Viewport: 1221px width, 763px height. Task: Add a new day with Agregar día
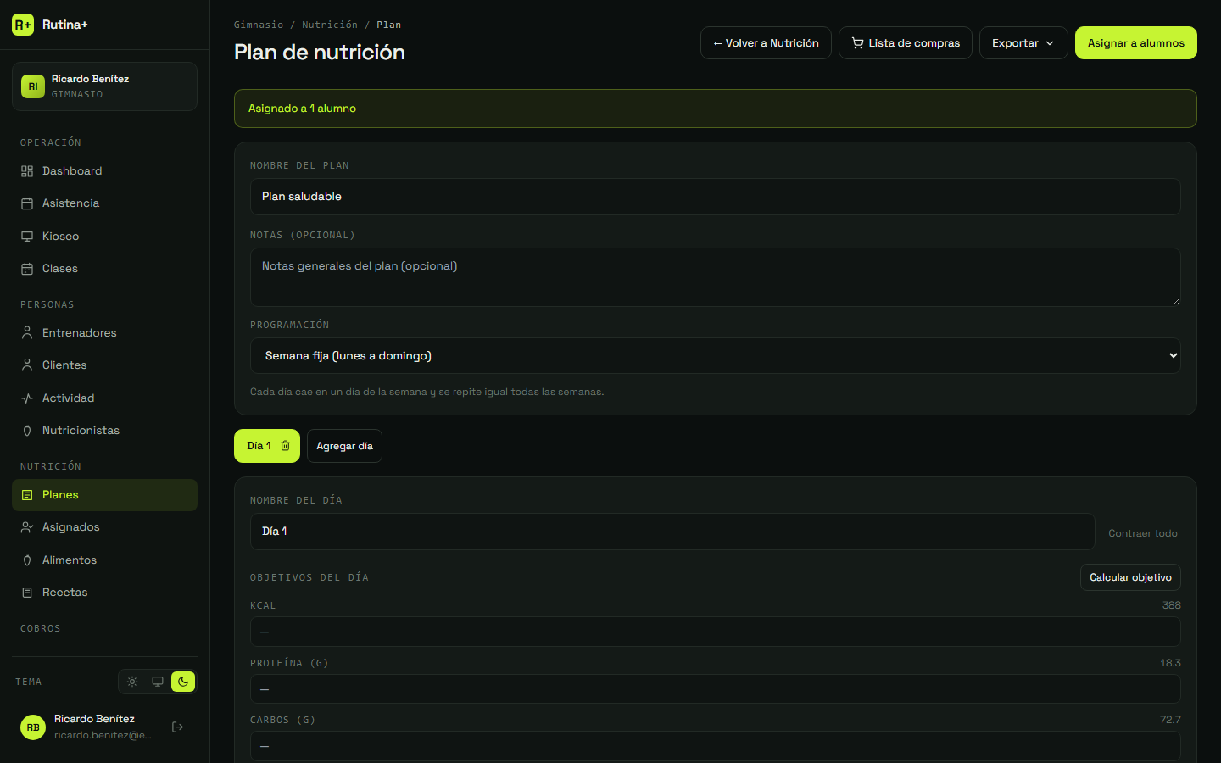click(344, 446)
